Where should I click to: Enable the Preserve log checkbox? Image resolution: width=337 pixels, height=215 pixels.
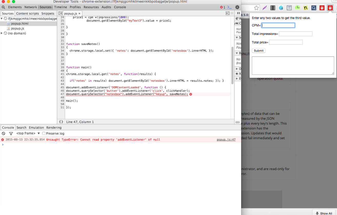[x=44, y=133]
